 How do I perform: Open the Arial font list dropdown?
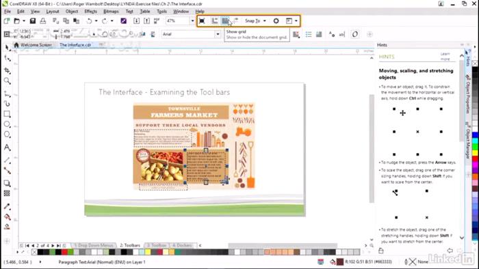[x=218, y=34]
